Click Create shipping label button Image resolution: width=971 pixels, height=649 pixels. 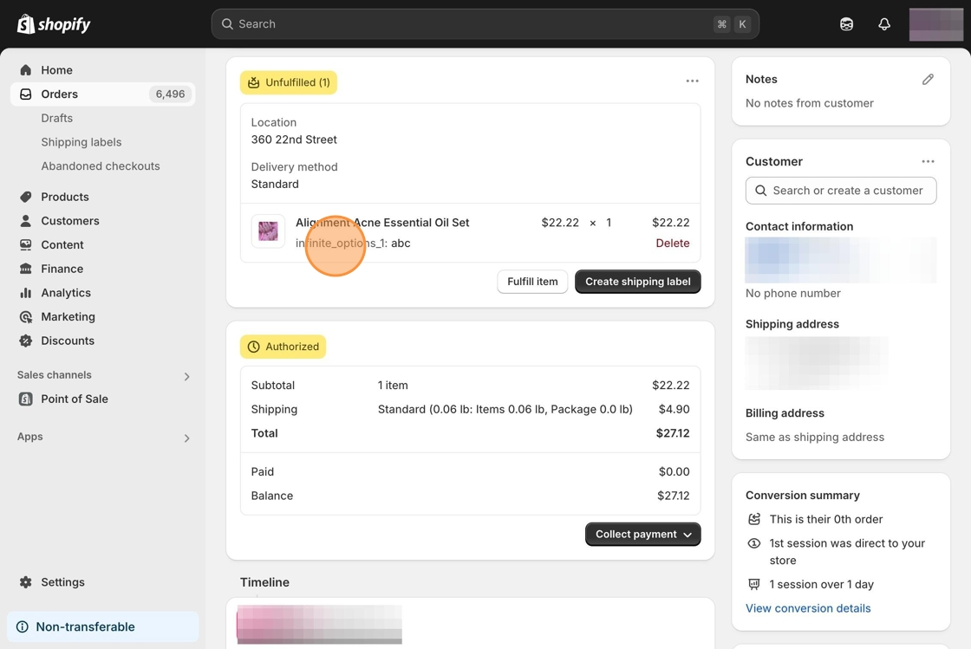[637, 282]
